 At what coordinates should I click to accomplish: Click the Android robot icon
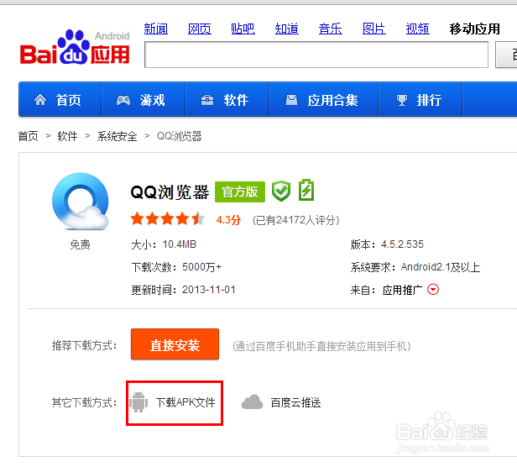click(x=138, y=401)
